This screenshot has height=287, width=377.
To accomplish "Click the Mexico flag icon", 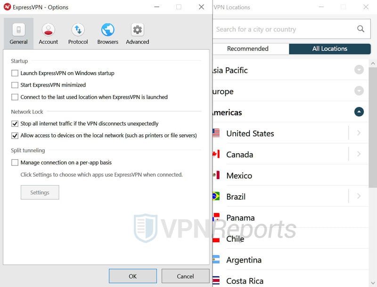I will pos(216,175).
